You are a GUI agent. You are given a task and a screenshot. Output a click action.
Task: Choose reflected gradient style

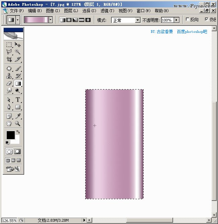coord(81,20)
